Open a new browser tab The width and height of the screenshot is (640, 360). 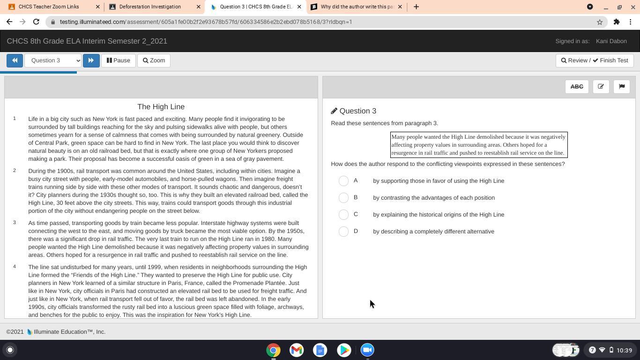416,7
